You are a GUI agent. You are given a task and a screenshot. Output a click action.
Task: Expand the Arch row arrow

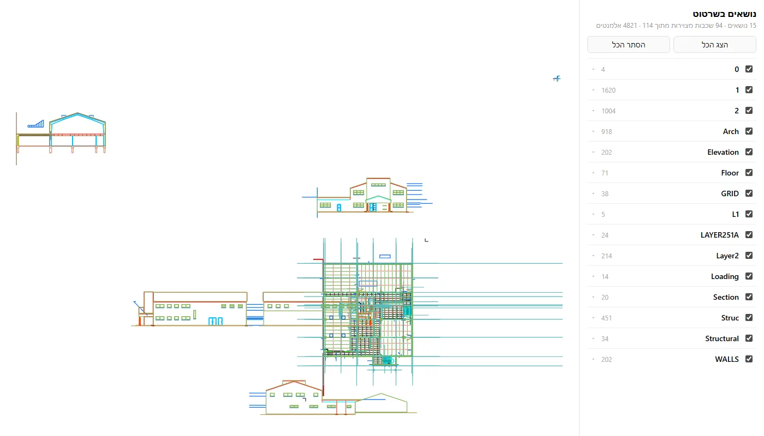click(x=593, y=131)
